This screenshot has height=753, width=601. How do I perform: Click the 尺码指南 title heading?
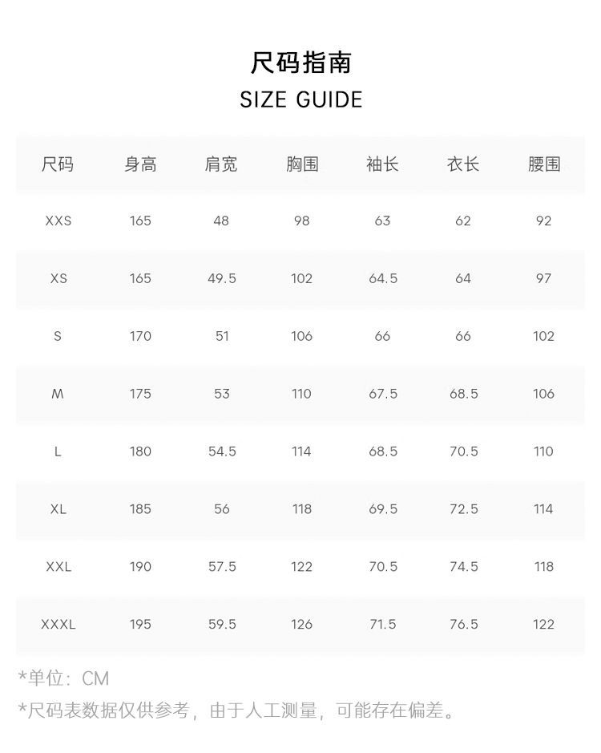[300, 63]
